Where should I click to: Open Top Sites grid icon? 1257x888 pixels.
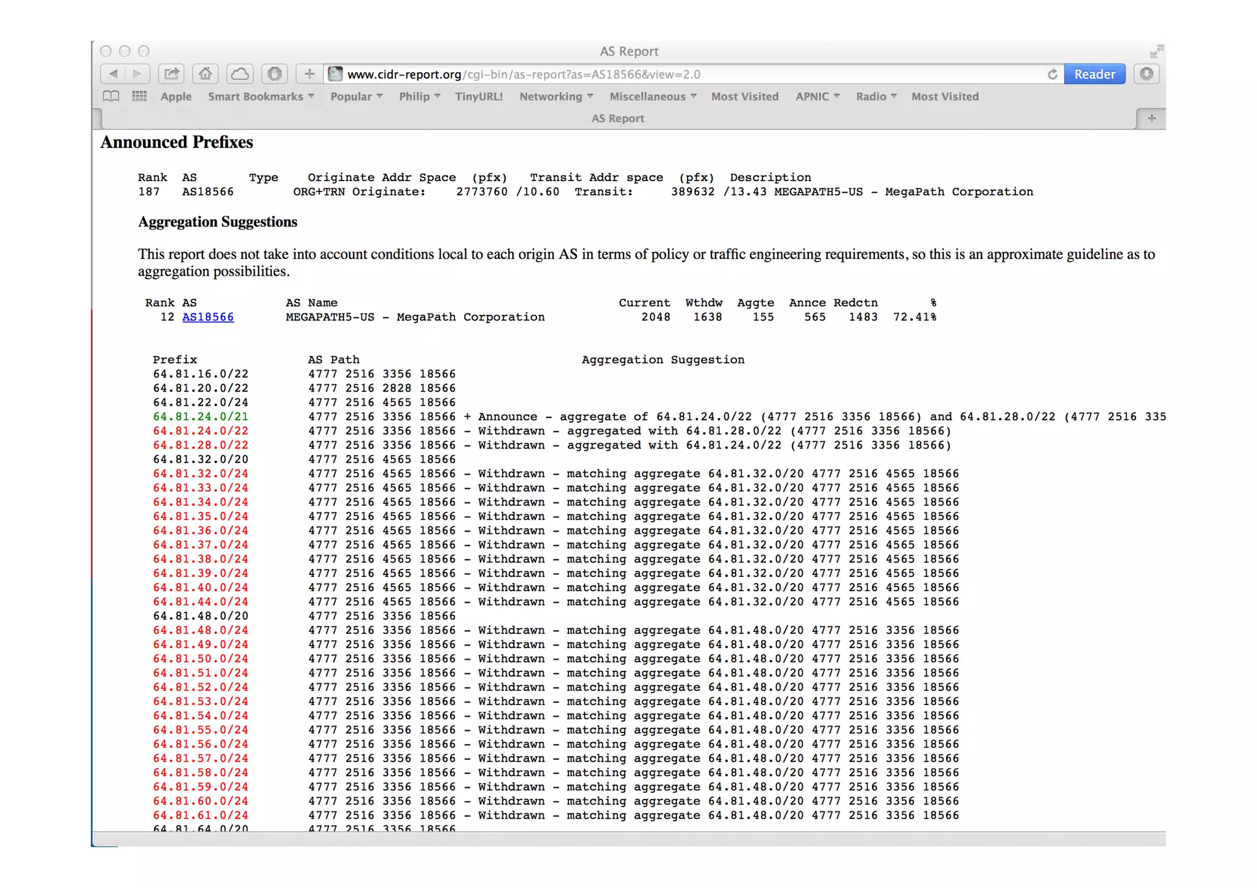coord(139,96)
